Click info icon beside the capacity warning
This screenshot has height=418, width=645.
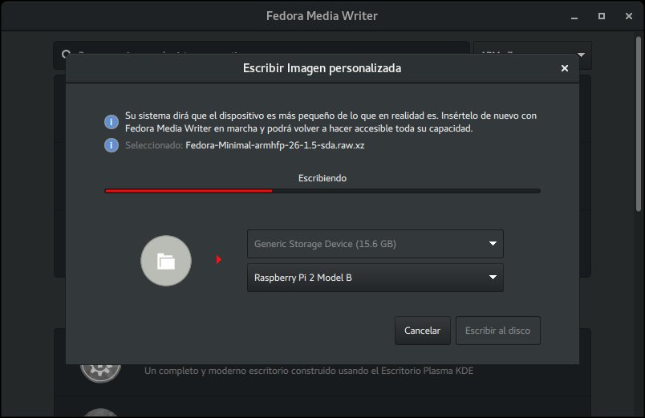point(111,122)
